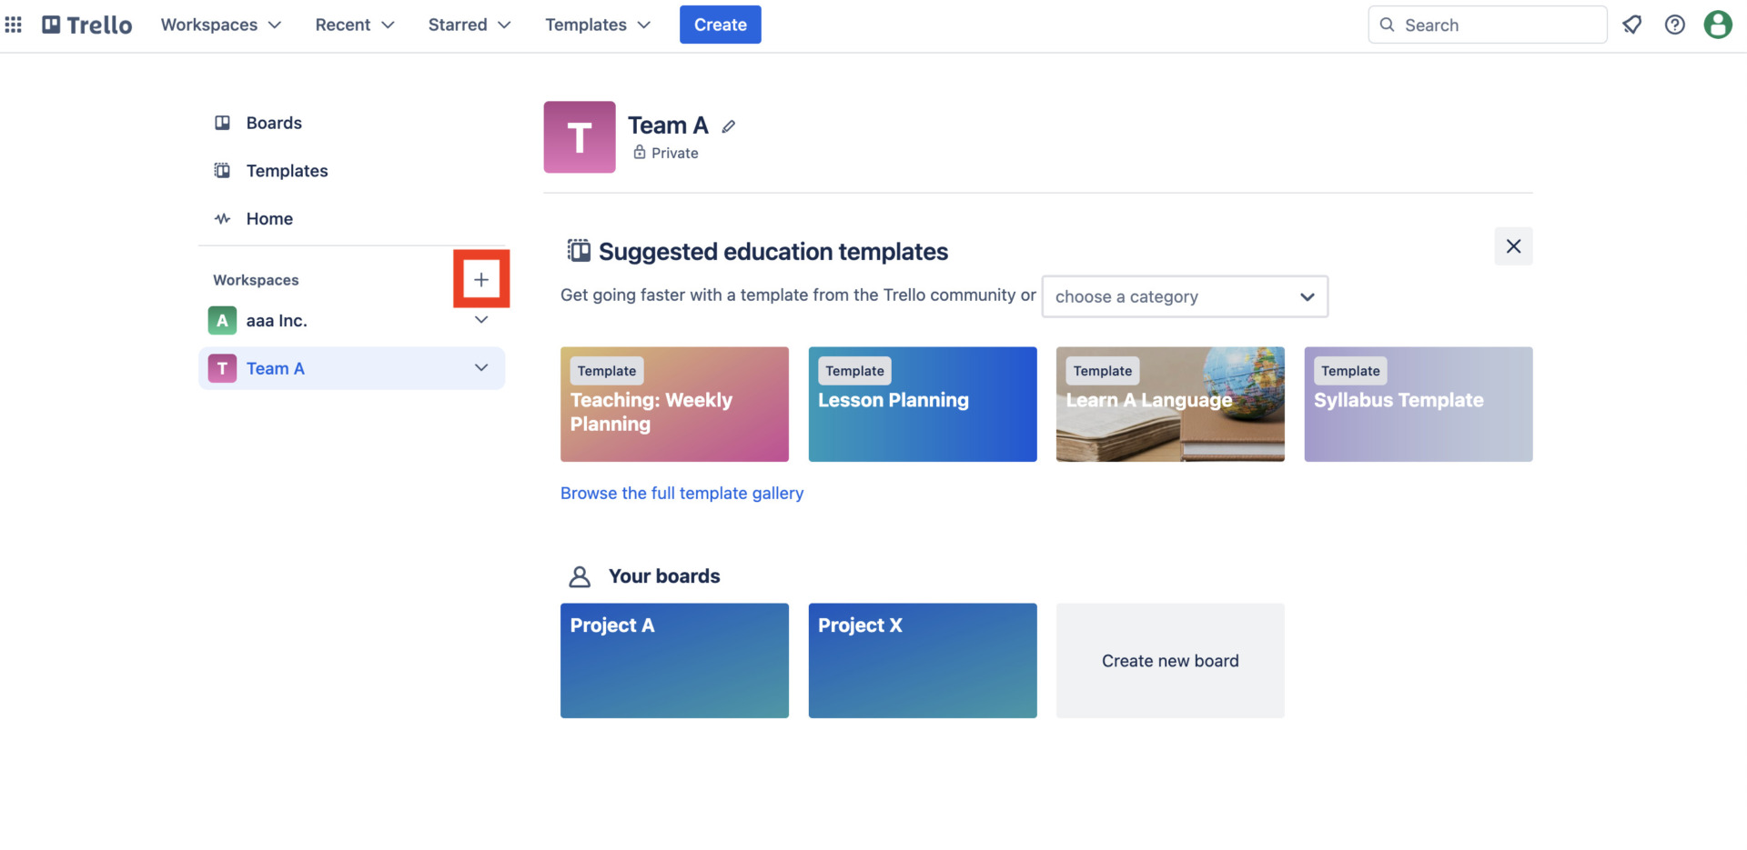Click the pencil icon to edit Team A

tap(728, 125)
